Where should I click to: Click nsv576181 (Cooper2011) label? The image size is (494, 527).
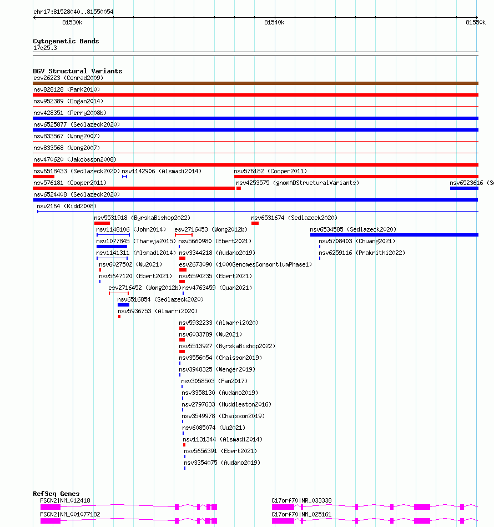pos(70,183)
